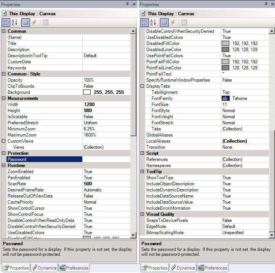Viewport: 275px width, 273px height.
Task: Toggle the ZoomEnabled True value
Action: (88, 172)
